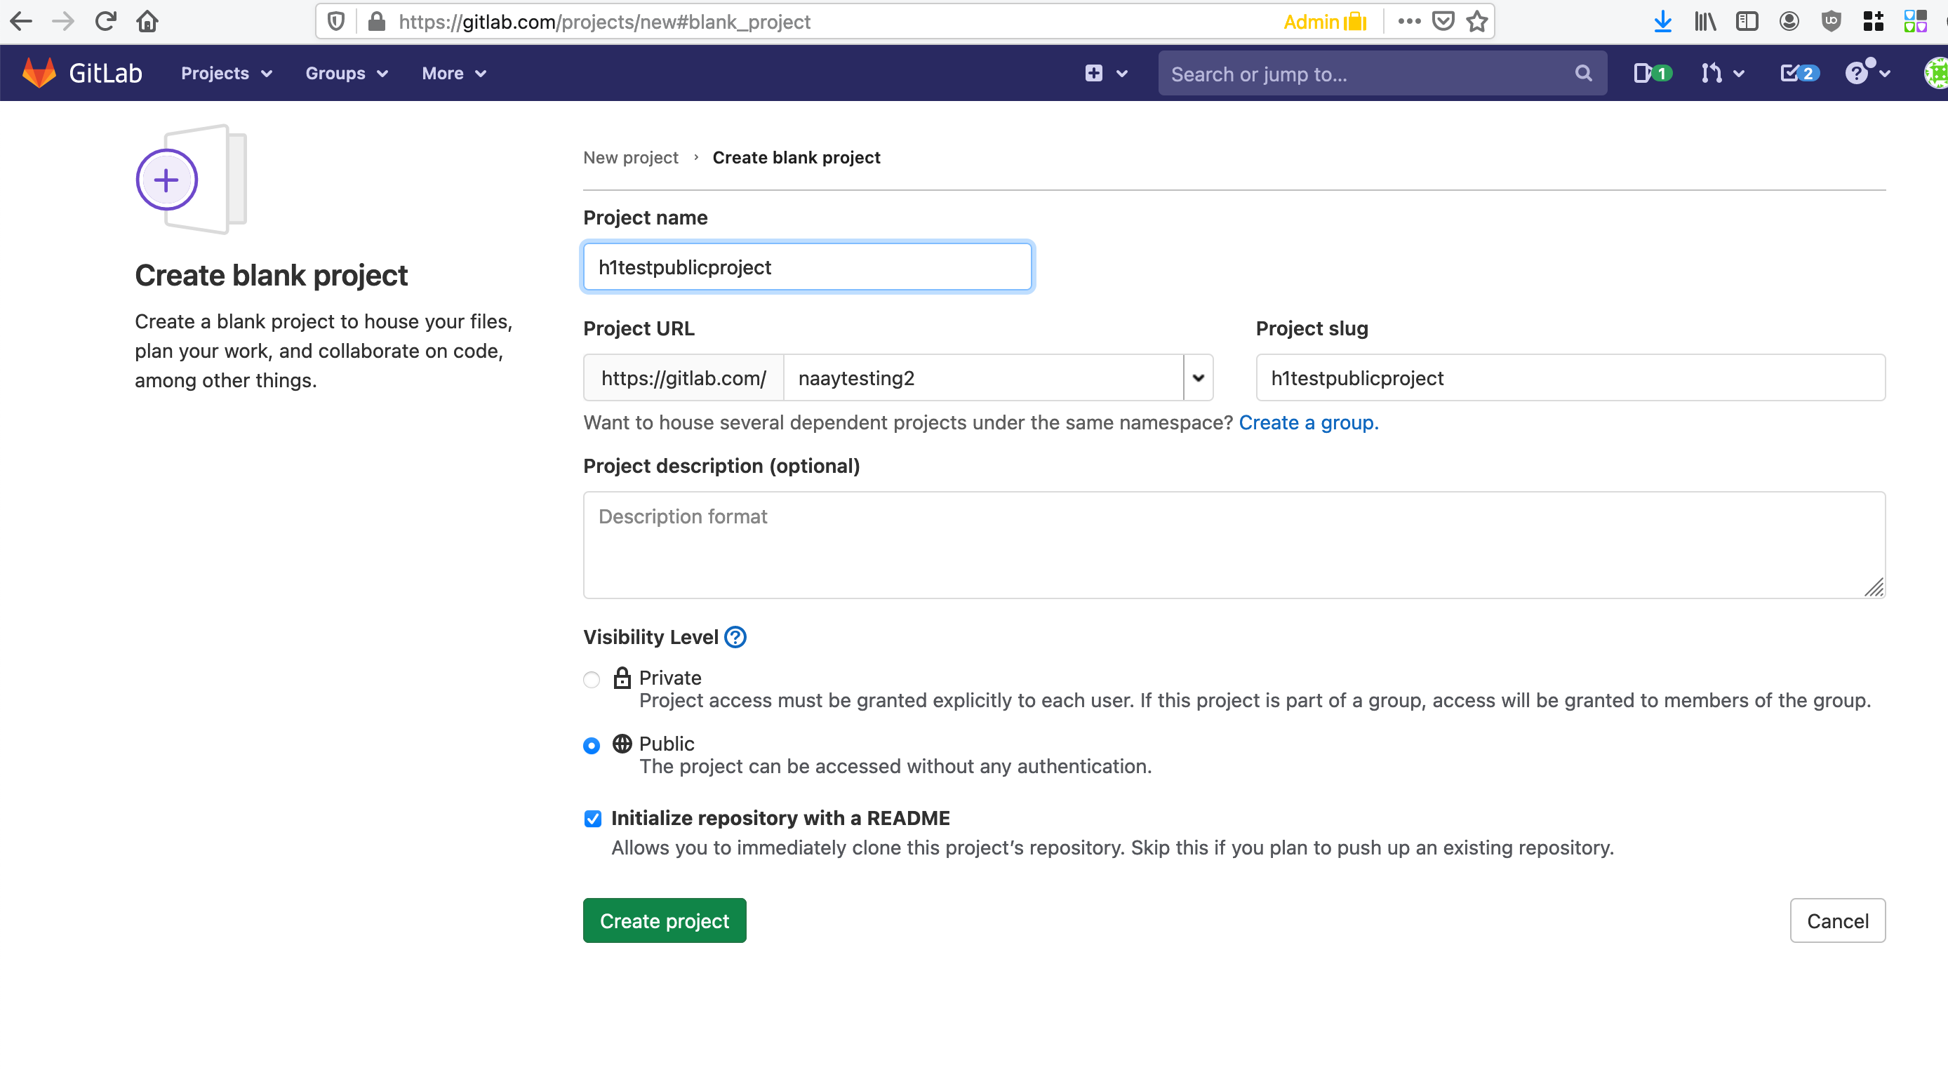The width and height of the screenshot is (1948, 1072).
Task: Expand the project URL namespace dropdown
Action: click(1198, 378)
